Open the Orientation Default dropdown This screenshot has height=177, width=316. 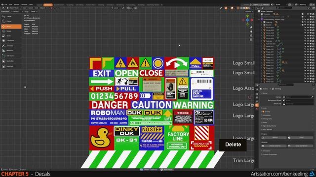tap(17, 11)
